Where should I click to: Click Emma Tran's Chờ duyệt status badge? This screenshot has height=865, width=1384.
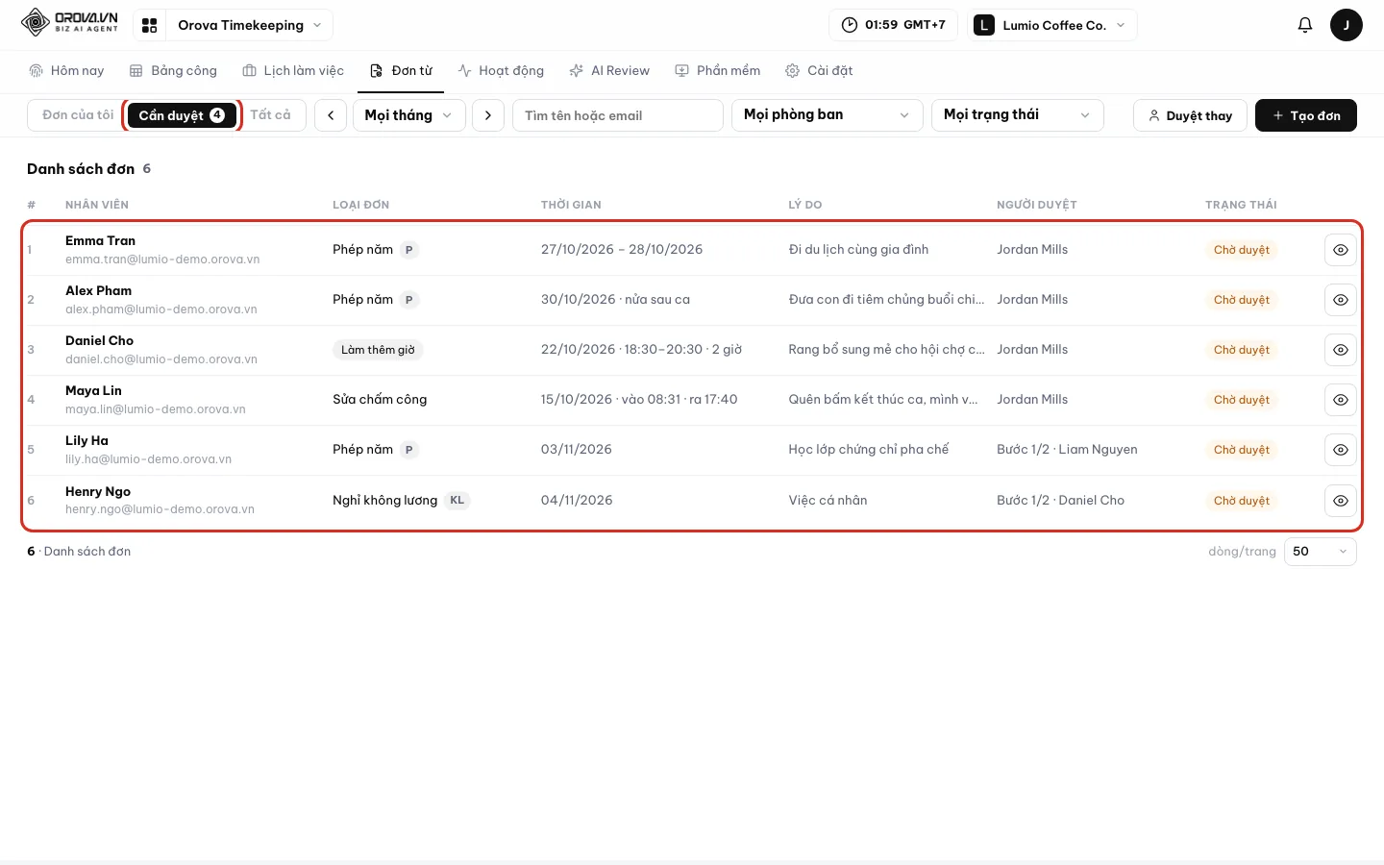pos(1241,250)
